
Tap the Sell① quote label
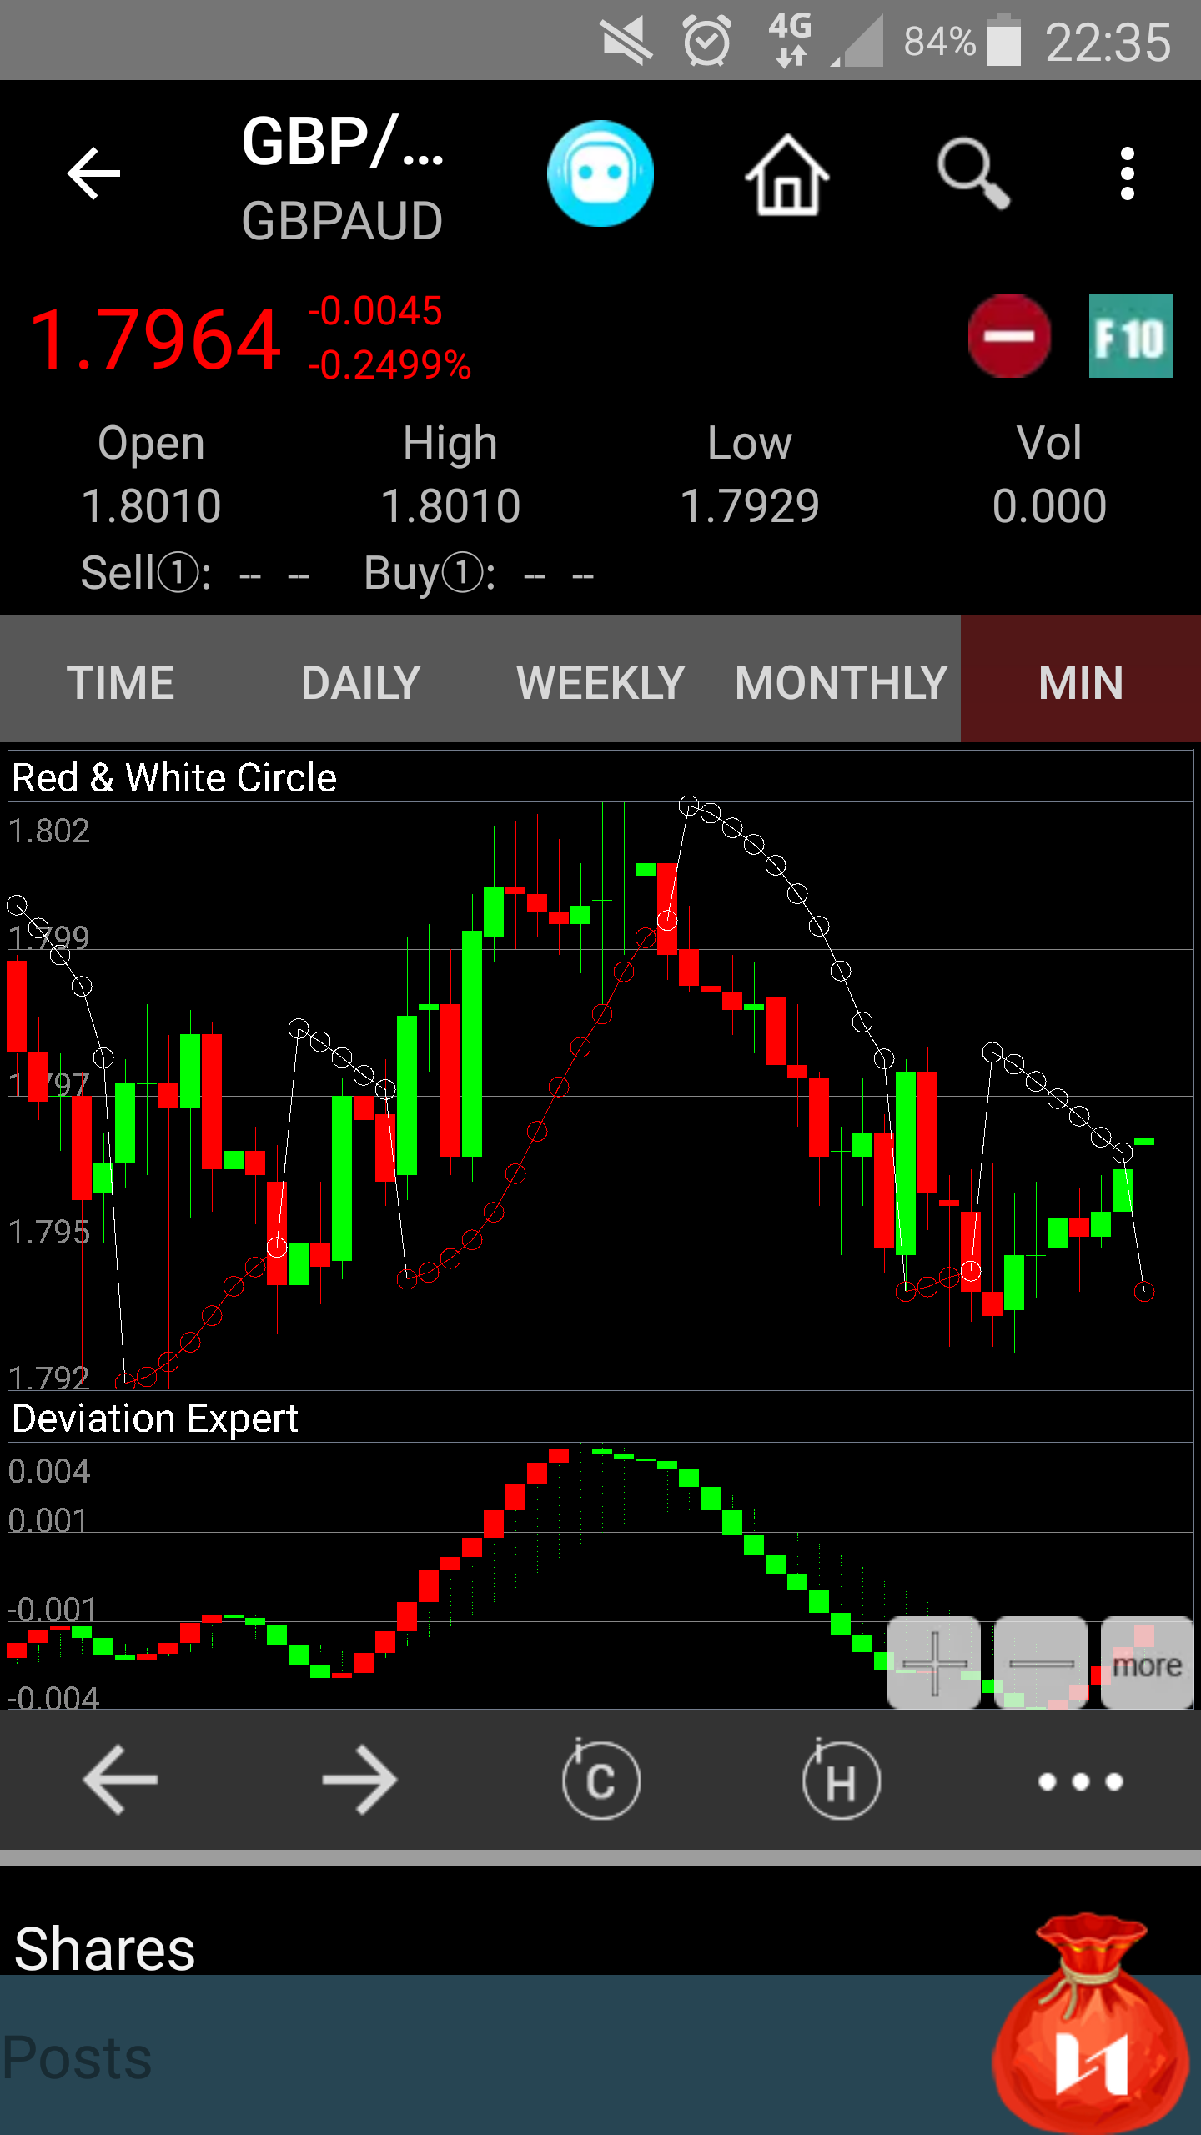click(147, 574)
